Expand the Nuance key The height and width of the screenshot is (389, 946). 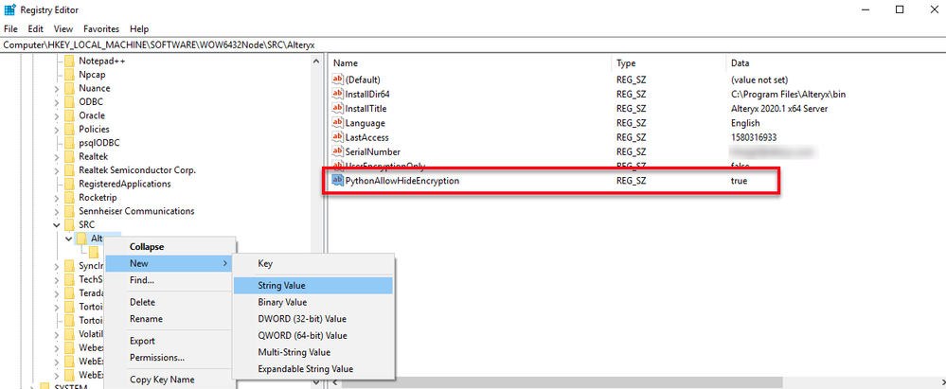point(56,88)
